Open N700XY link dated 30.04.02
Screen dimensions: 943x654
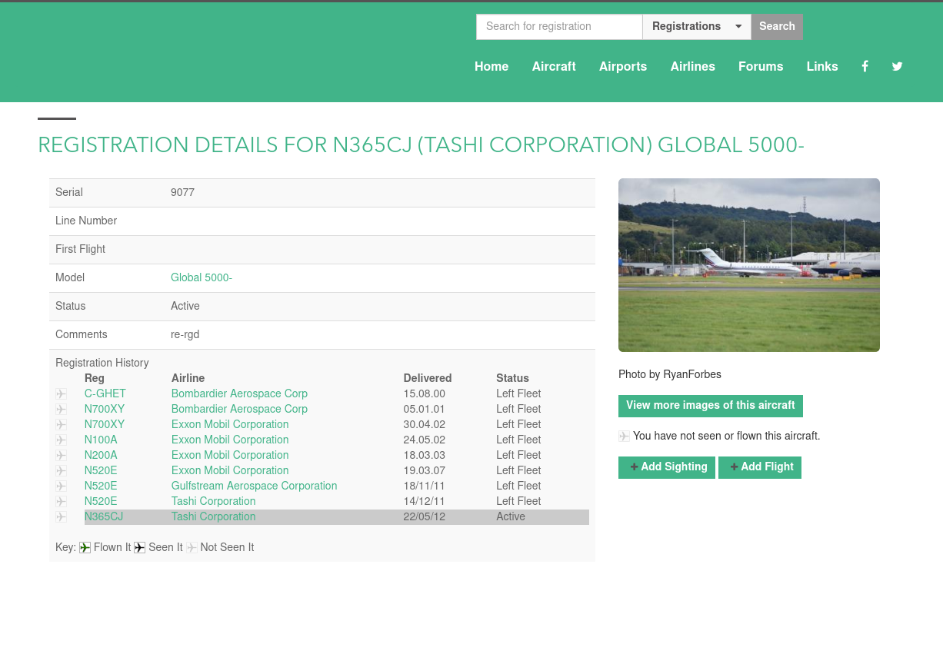click(105, 424)
